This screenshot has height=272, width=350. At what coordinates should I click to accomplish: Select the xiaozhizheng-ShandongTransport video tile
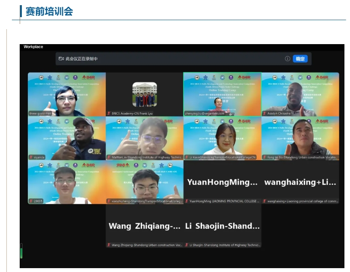click(x=144, y=182)
